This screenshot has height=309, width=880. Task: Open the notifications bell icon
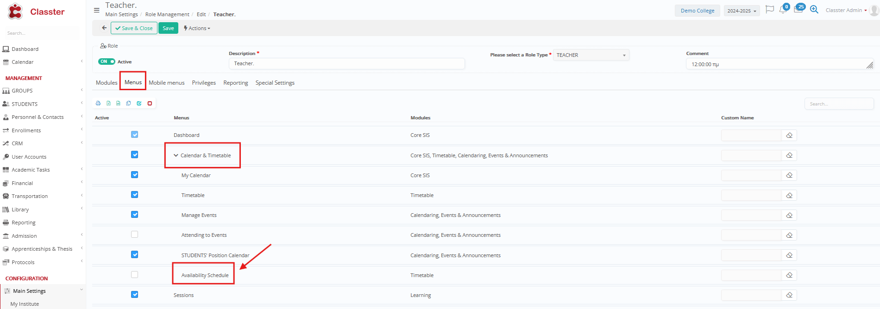pos(783,10)
